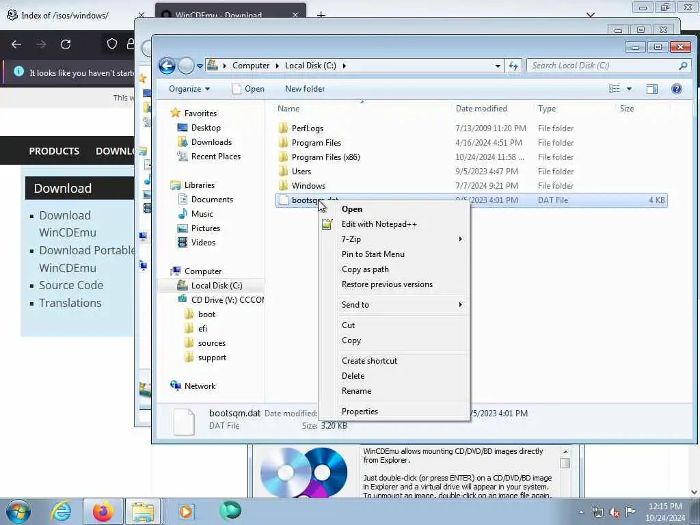Click the Favorites star heading

coord(193,113)
